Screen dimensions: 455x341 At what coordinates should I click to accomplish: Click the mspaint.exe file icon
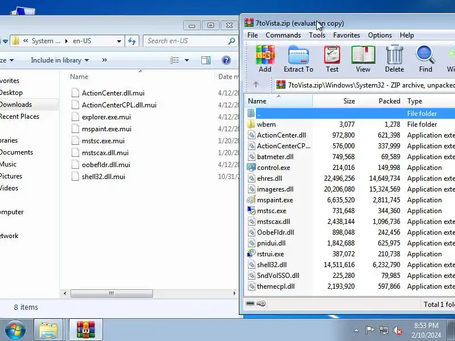pyautogui.click(x=251, y=200)
